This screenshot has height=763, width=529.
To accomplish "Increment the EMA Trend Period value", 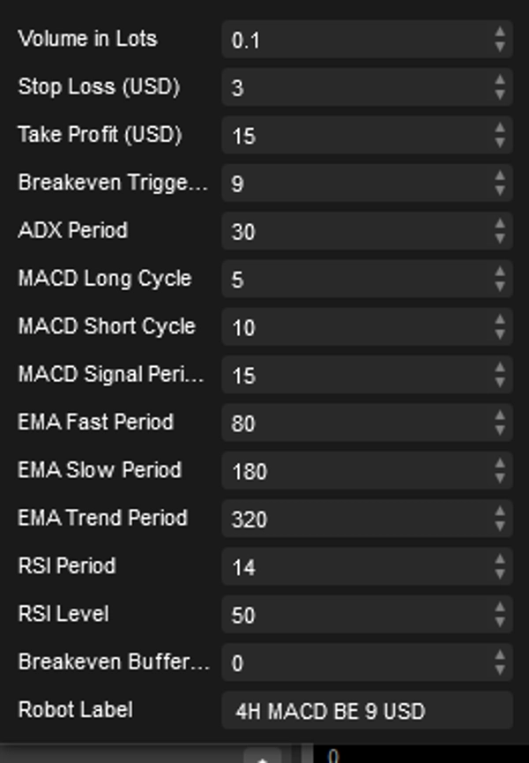I will [498, 510].
